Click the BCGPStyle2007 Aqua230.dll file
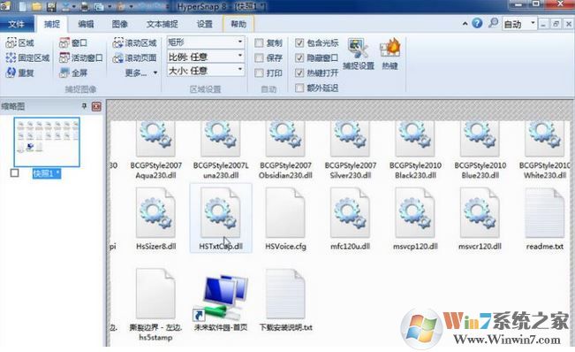The width and height of the screenshot is (575, 352). [x=155, y=150]
